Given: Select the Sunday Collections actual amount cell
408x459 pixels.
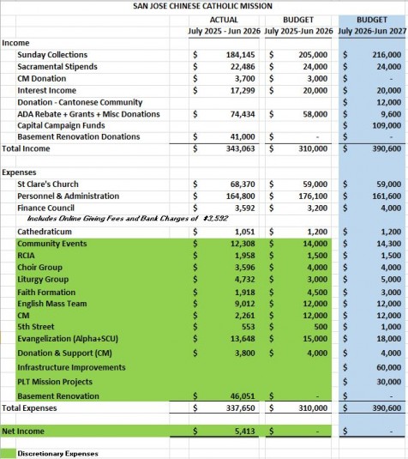Looking at the screenshot, I should coord(224,55).
